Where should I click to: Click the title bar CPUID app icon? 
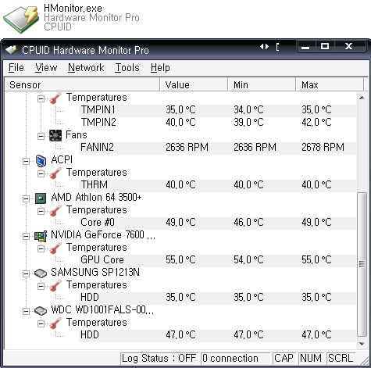click(11, 49)
